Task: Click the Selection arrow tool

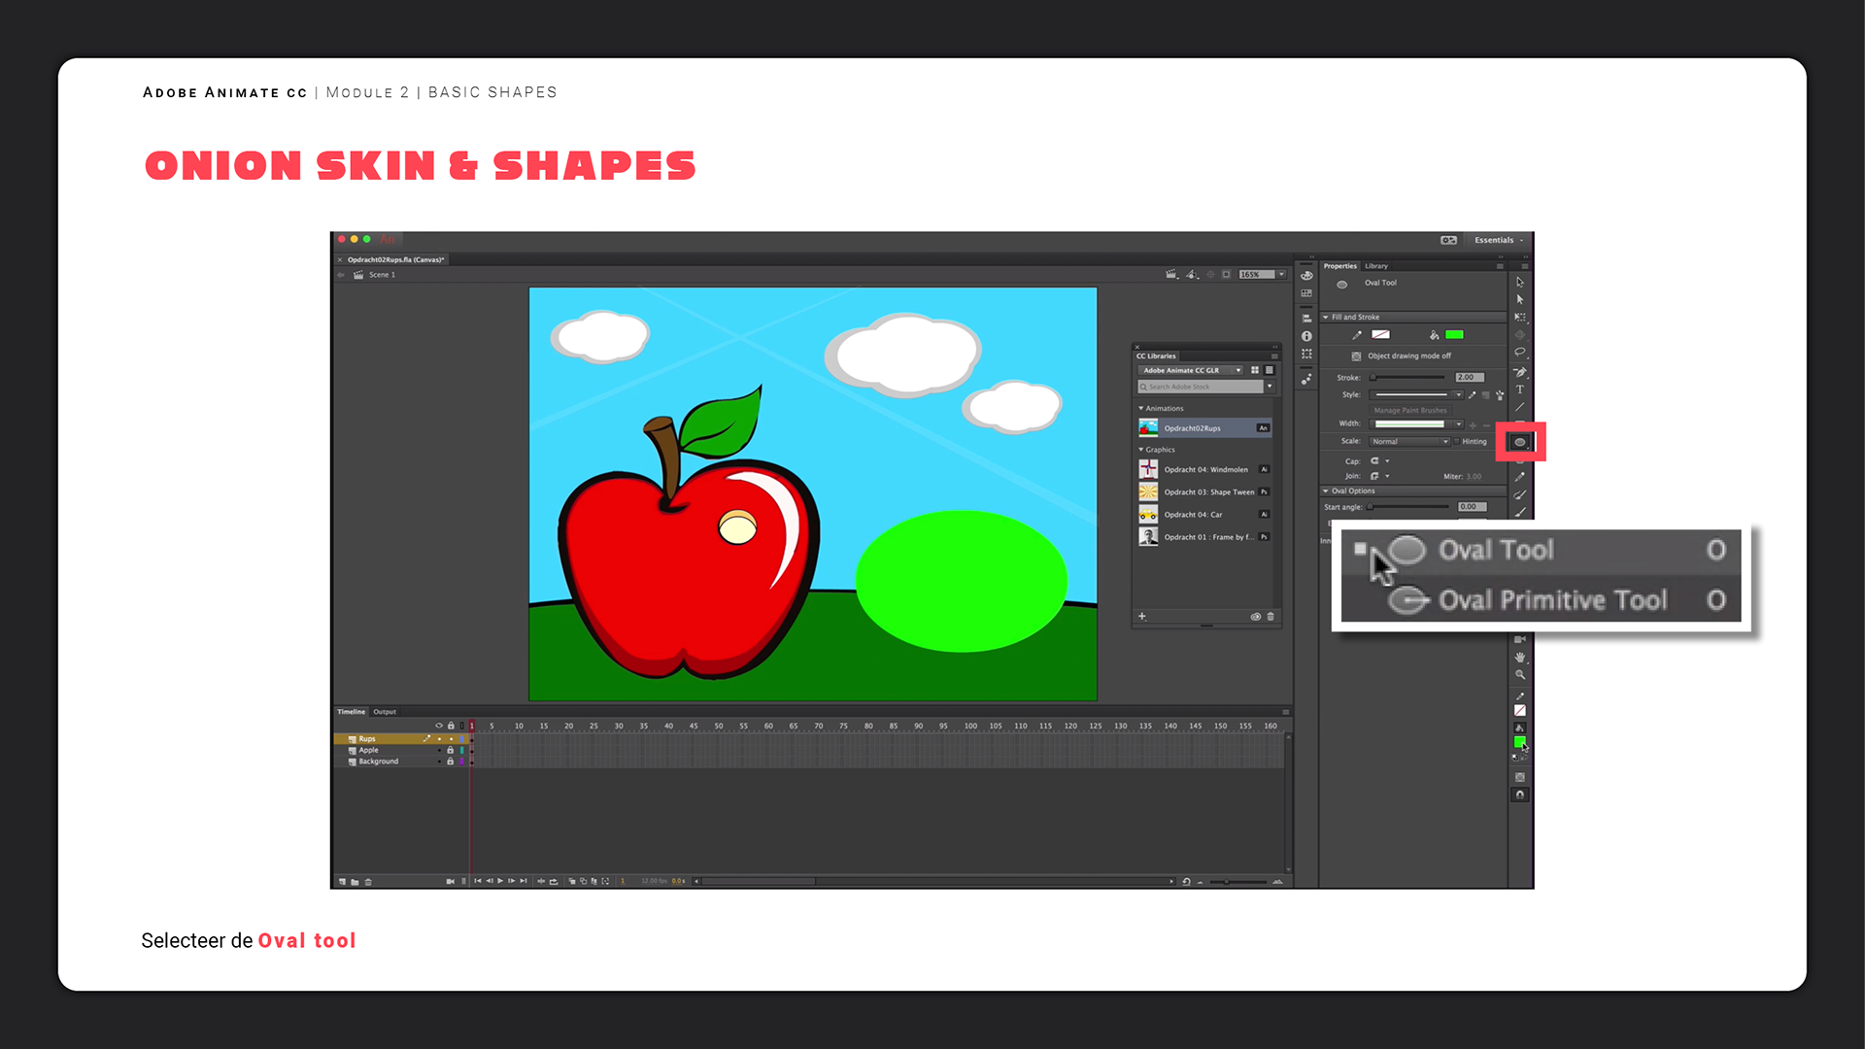Action: [1520, 282]
